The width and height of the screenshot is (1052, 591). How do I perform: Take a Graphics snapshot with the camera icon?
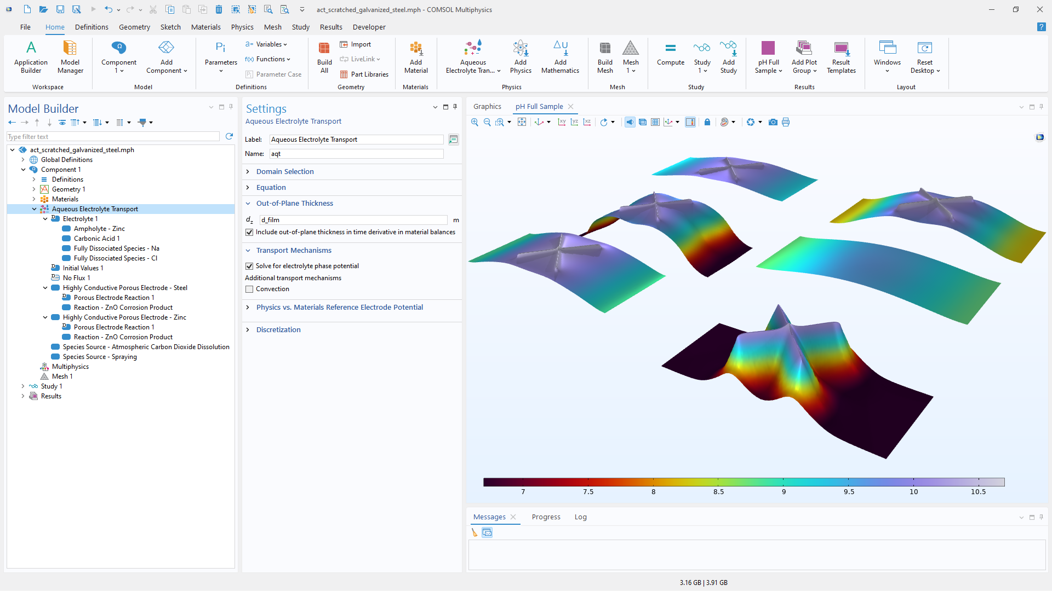click(x=773, y=122)
